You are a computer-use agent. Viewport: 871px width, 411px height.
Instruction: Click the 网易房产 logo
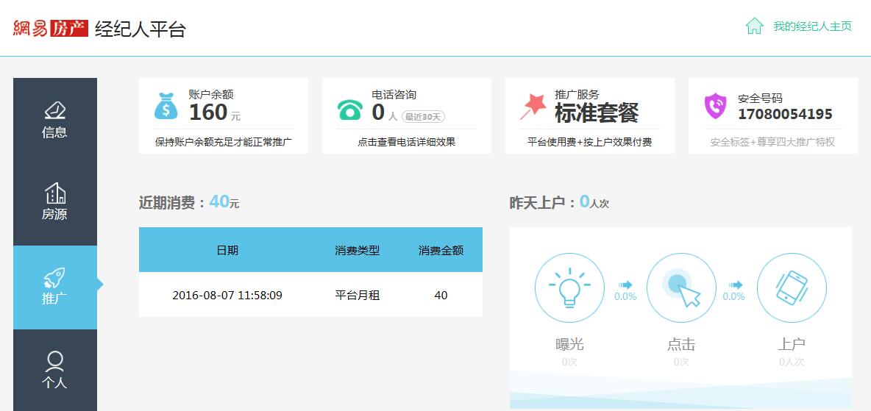(x=51, y=29)
